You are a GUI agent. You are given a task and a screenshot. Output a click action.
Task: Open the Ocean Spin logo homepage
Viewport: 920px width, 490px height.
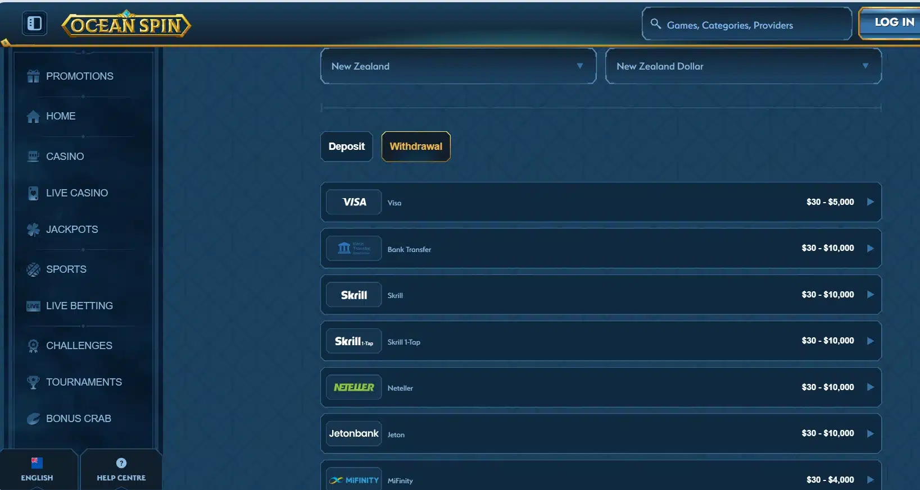126,25
